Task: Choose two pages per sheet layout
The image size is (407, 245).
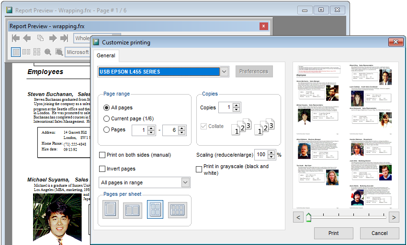Action: [132, 210]
